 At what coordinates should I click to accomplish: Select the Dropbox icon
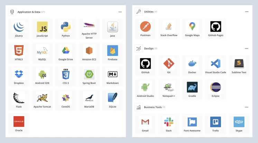pos(19,74)
